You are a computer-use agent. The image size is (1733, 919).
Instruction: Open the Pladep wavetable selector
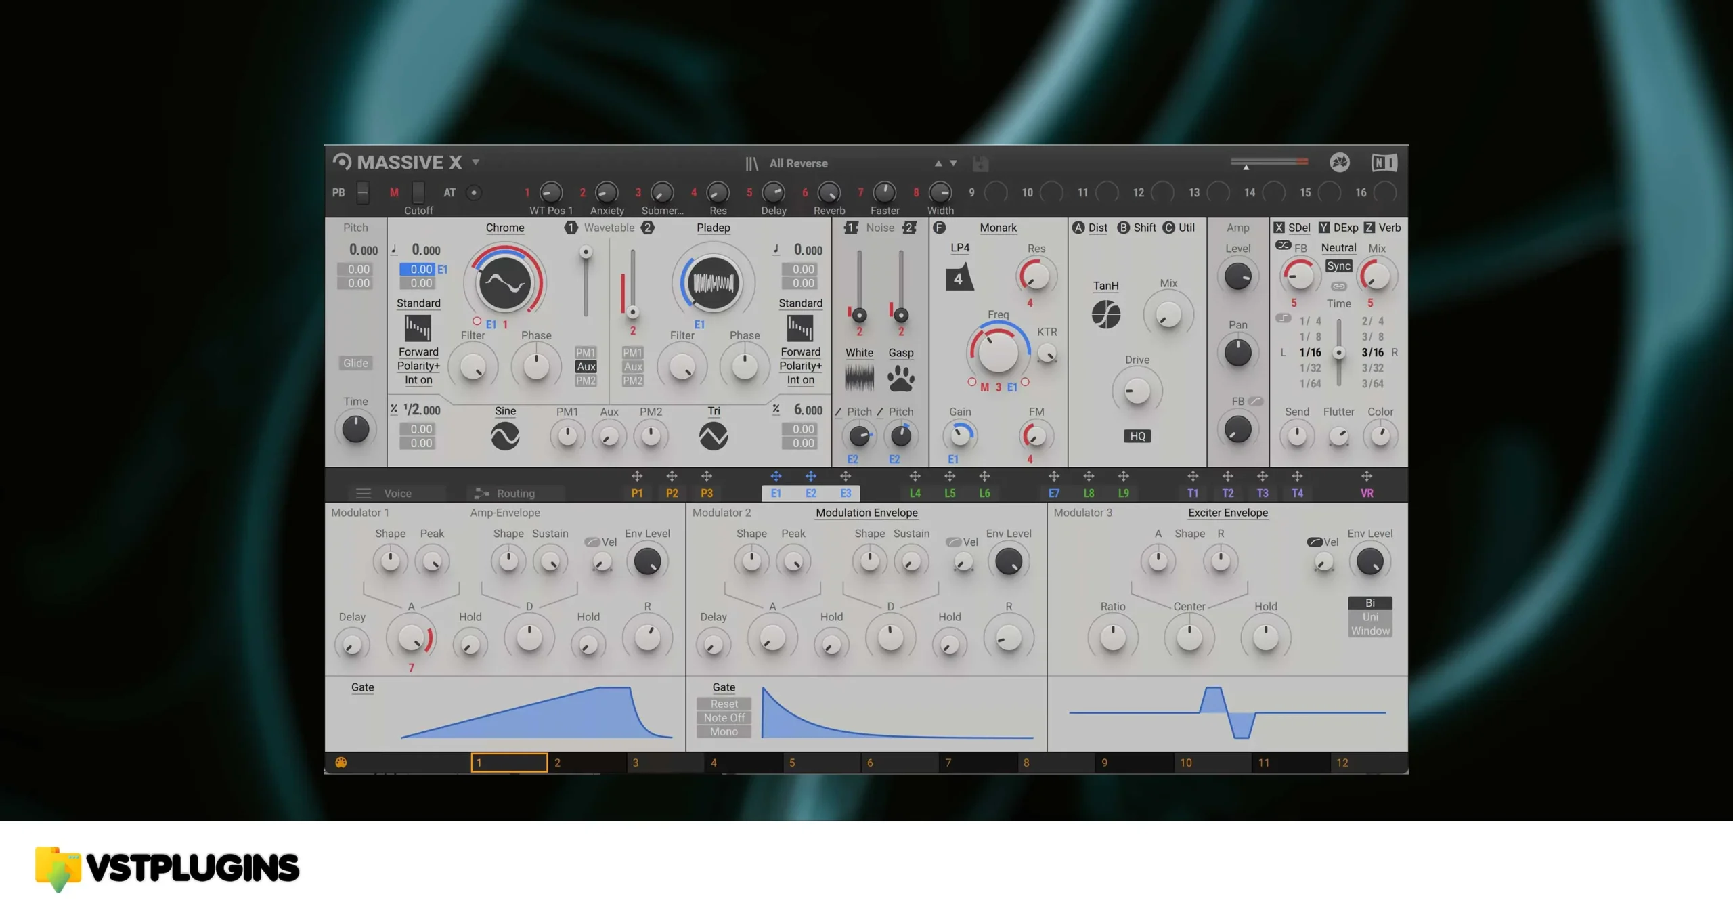[714, 228]
